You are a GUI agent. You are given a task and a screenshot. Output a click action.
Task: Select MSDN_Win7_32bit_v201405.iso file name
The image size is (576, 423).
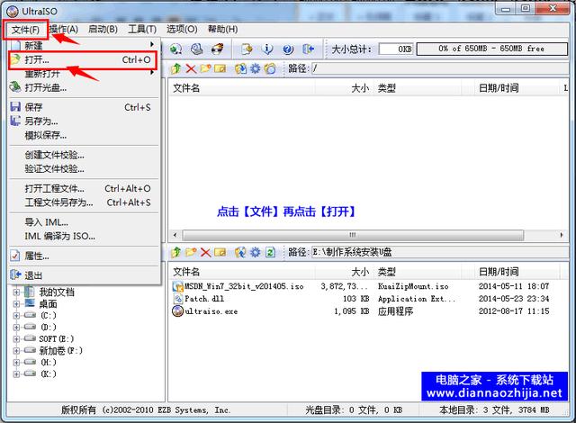[244, 286]
